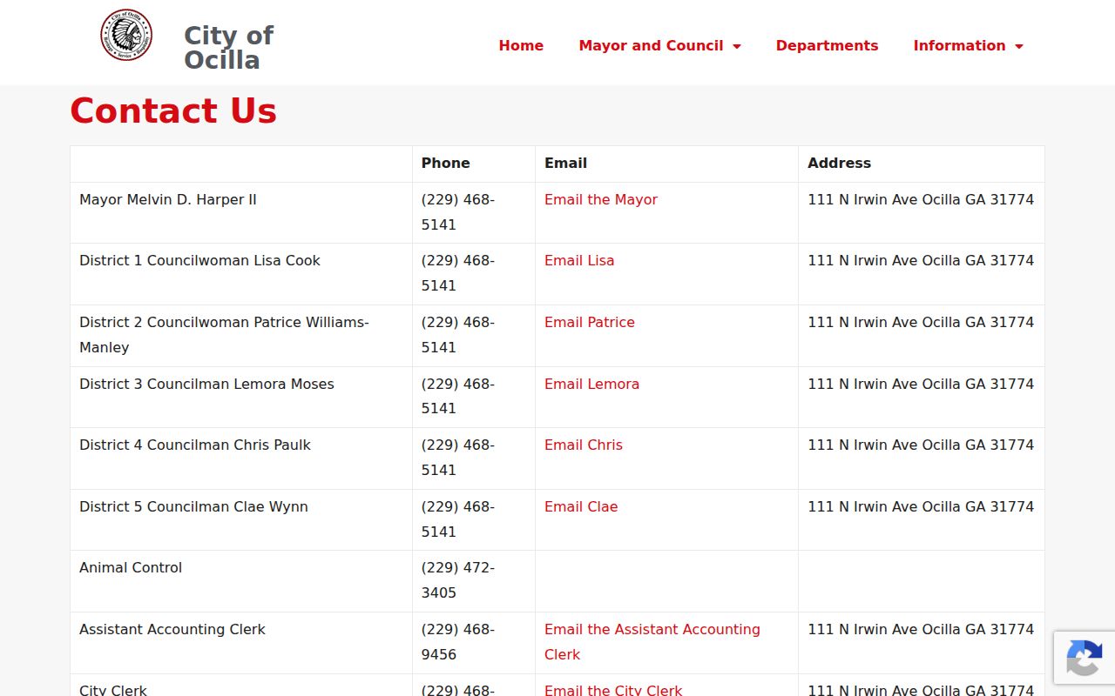Click the Email Lisa link

579,260
